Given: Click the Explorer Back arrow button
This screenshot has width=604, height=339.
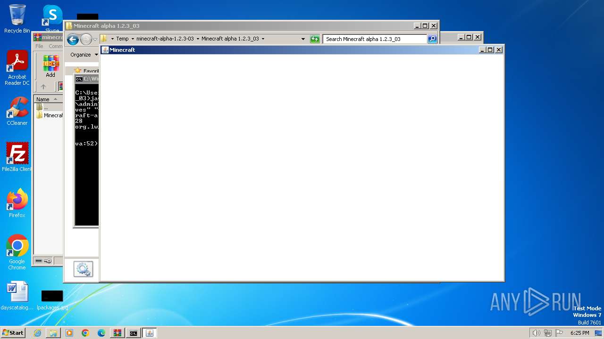Looking at the screenshot, I should tap(73, 40).
